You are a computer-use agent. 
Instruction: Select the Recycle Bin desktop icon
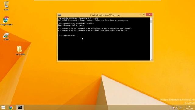coord(6,6)
